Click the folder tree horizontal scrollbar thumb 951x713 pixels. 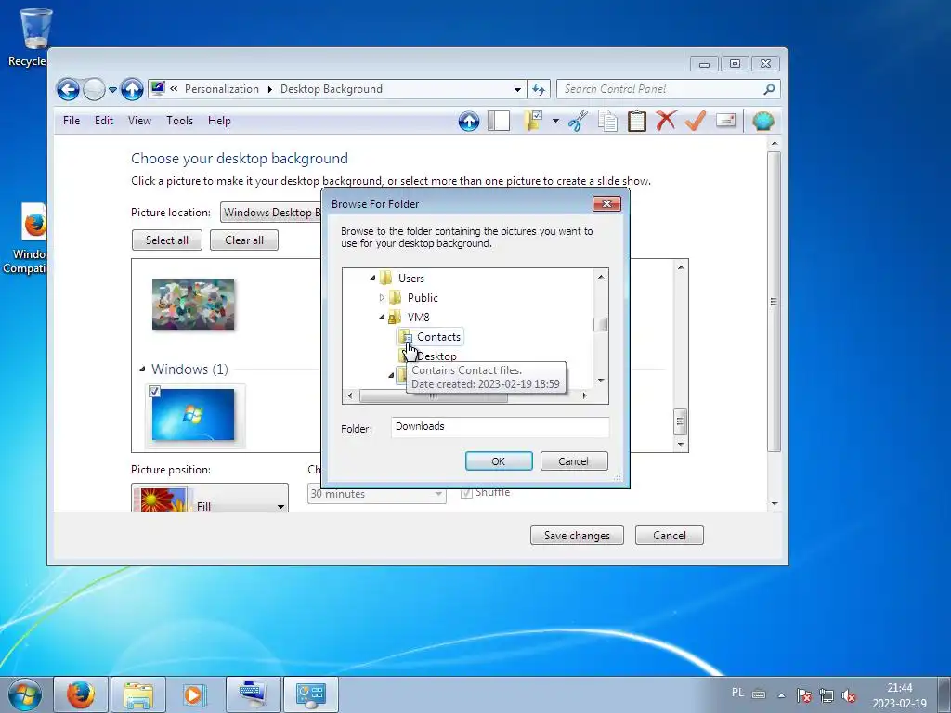[x=434, y=395]
